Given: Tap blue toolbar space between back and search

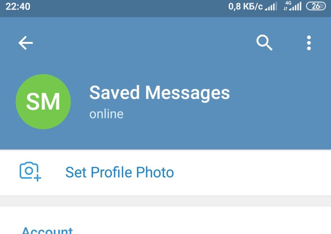Looking at the screenshot, I should [x=143, y=43].
